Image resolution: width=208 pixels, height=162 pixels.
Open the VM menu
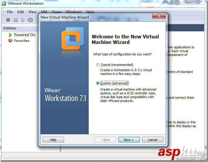tap(44, 12)
